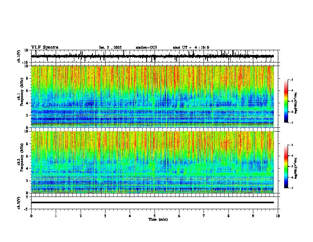The width and height of the screenshot is (313, 242).
Task: Click the "Time (min)" axis label
Action: 158,219
